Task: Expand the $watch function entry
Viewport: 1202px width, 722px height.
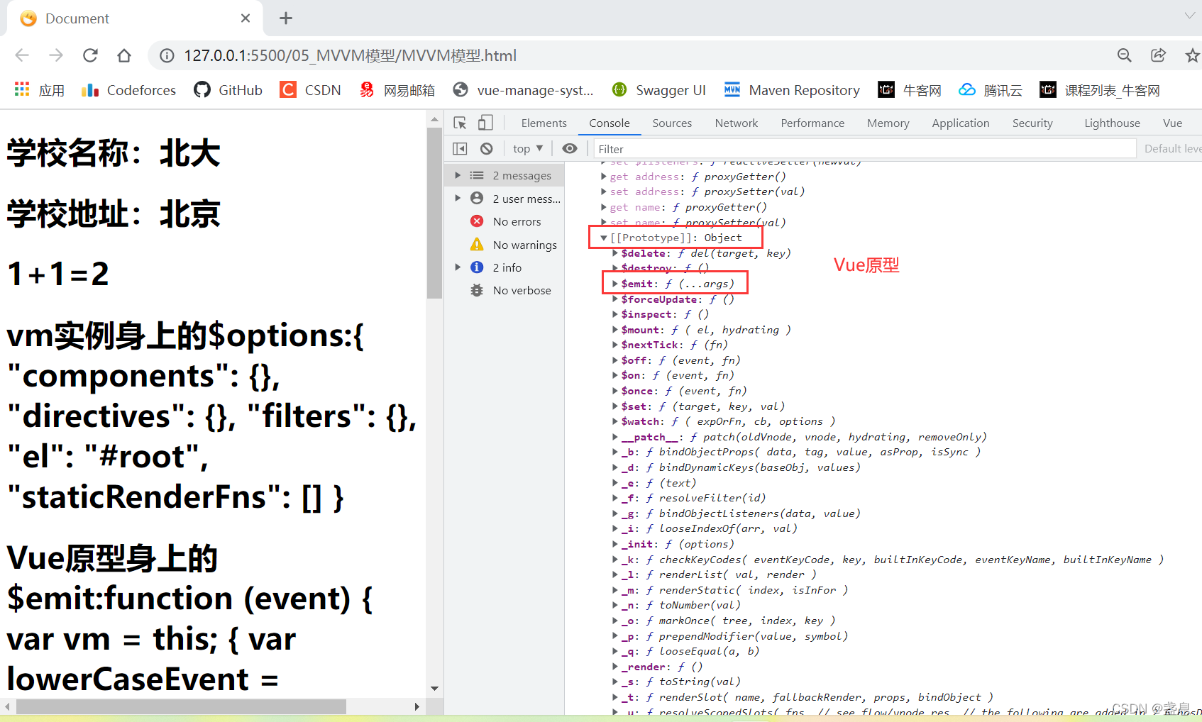Action: [615, 421]
